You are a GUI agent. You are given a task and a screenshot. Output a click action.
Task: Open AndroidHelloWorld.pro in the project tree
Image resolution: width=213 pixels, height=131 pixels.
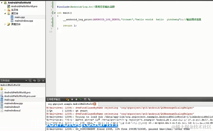click(x=24, y=6)
